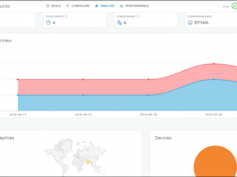Click the red data point at 2019-05-05

[214, 64]
